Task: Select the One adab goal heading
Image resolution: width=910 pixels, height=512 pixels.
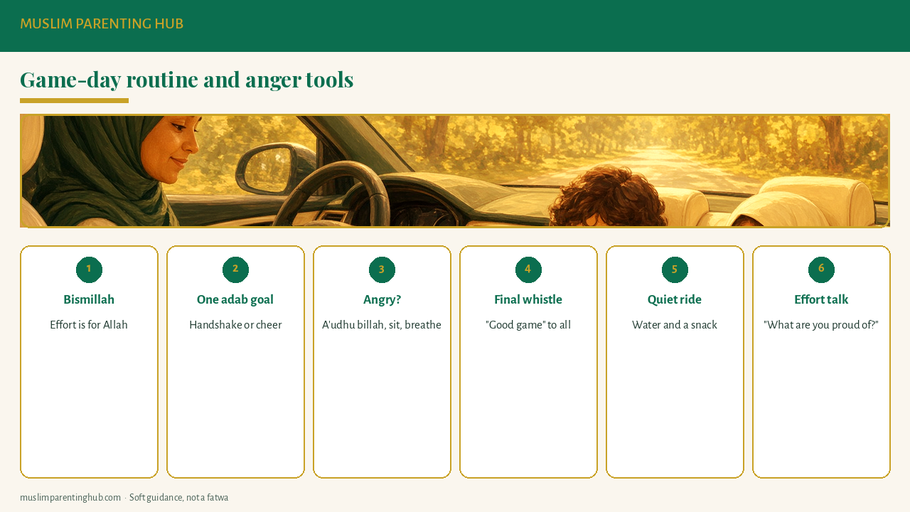Action: tap(235, 299)
